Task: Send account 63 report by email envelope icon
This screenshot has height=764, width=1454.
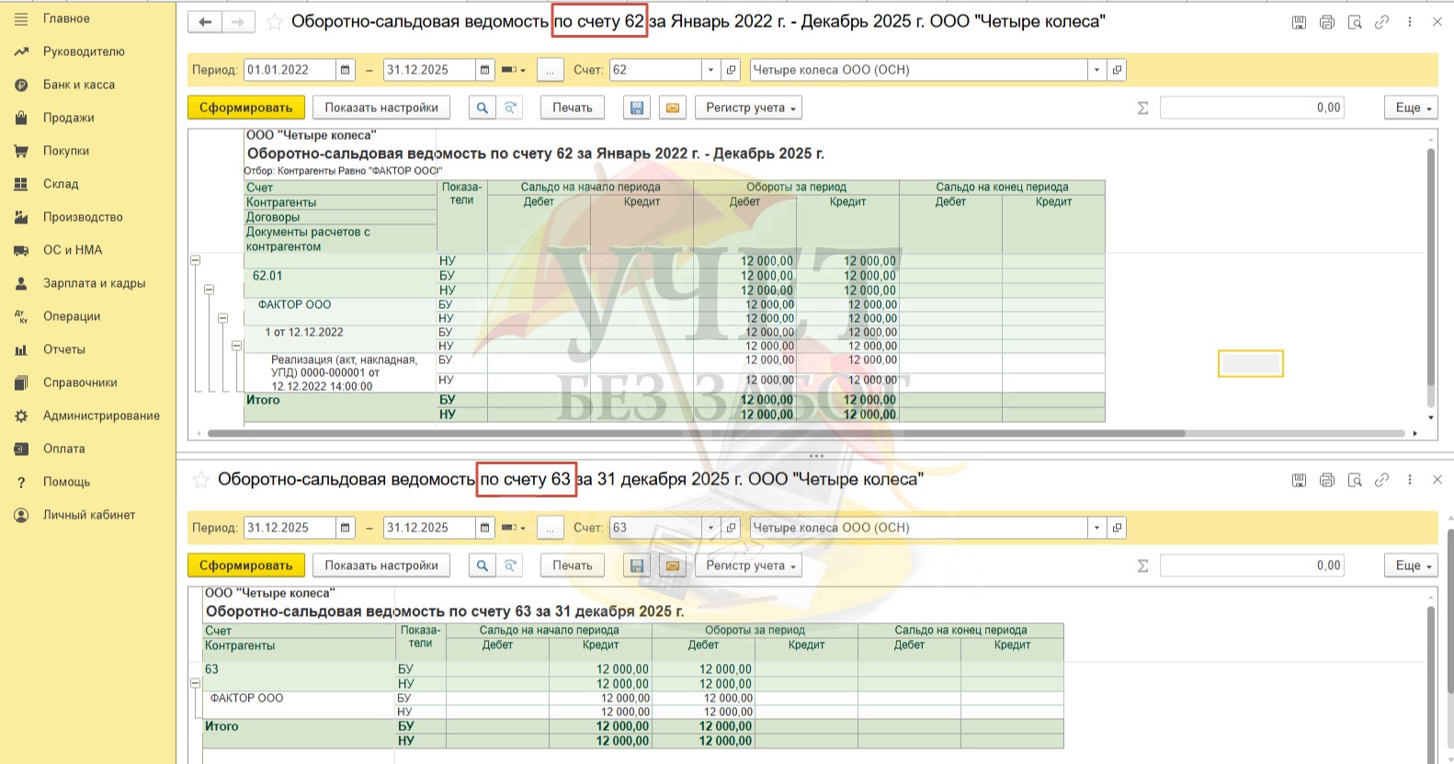Action: 673,565
